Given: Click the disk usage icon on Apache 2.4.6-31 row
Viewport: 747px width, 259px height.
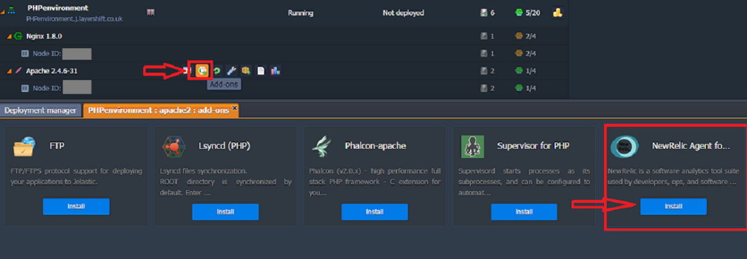Looking at the screenshot, I should [x=484, y=71].
